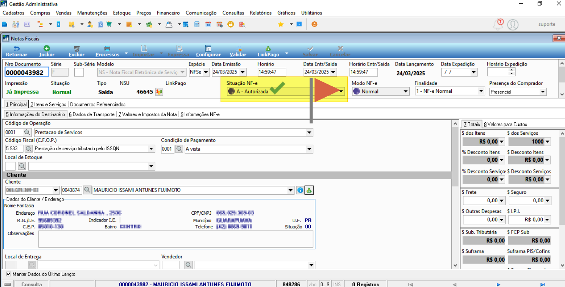Open the notifications bell icon
The width and height of the screenshot is (565, 287).
(x=498, y=25)
